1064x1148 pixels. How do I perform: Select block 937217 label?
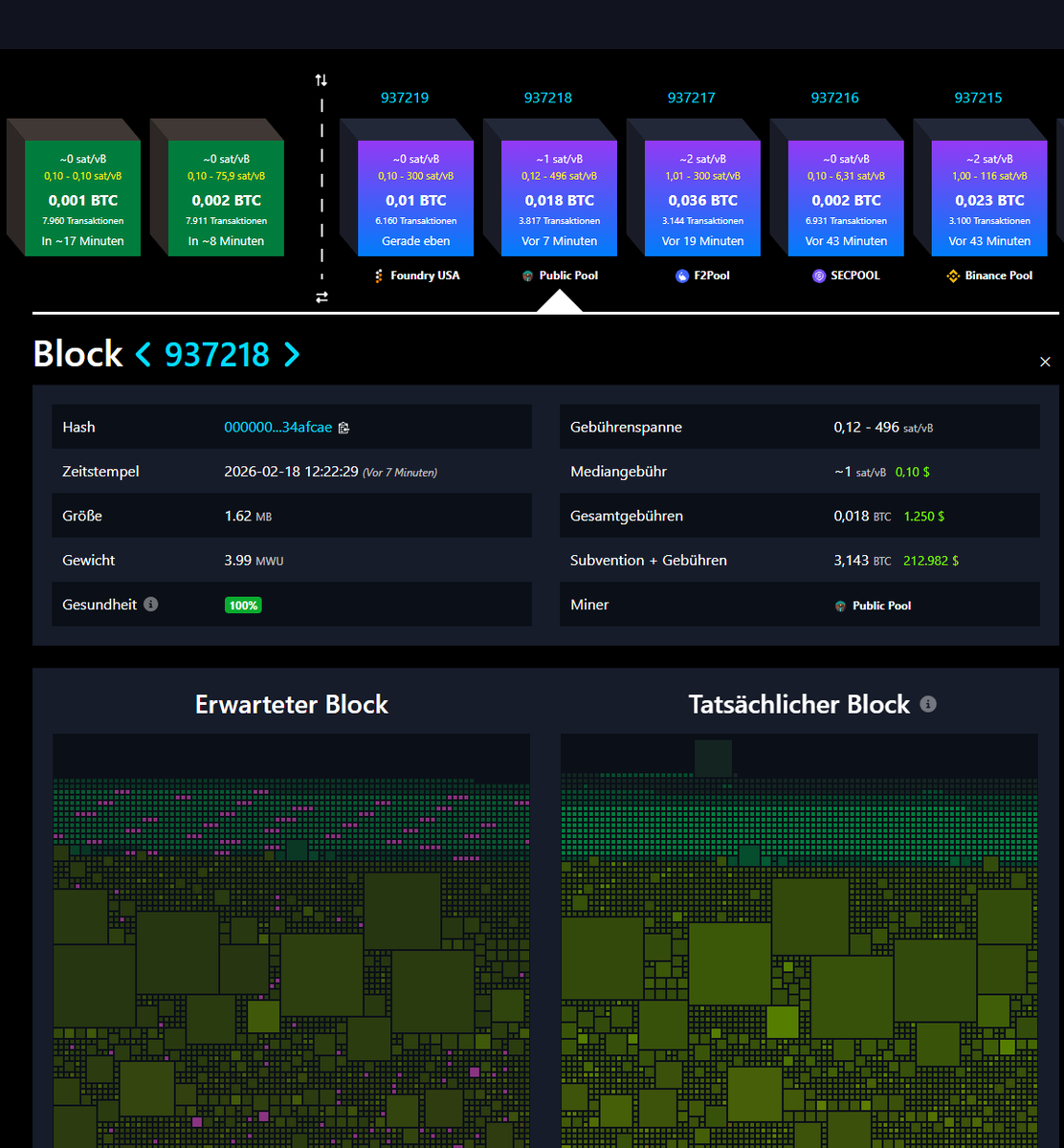693,97
